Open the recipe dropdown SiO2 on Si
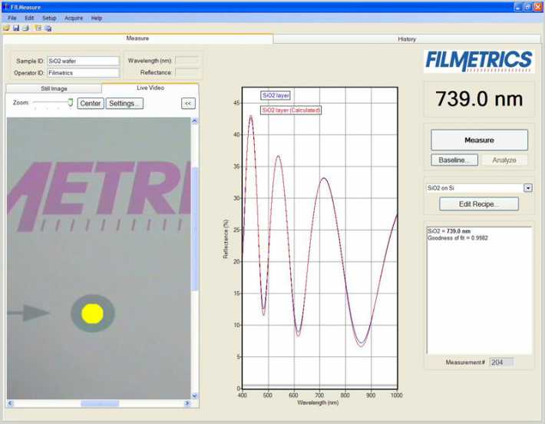The height and width of the screenshot is (424, 545). point(527,187)
